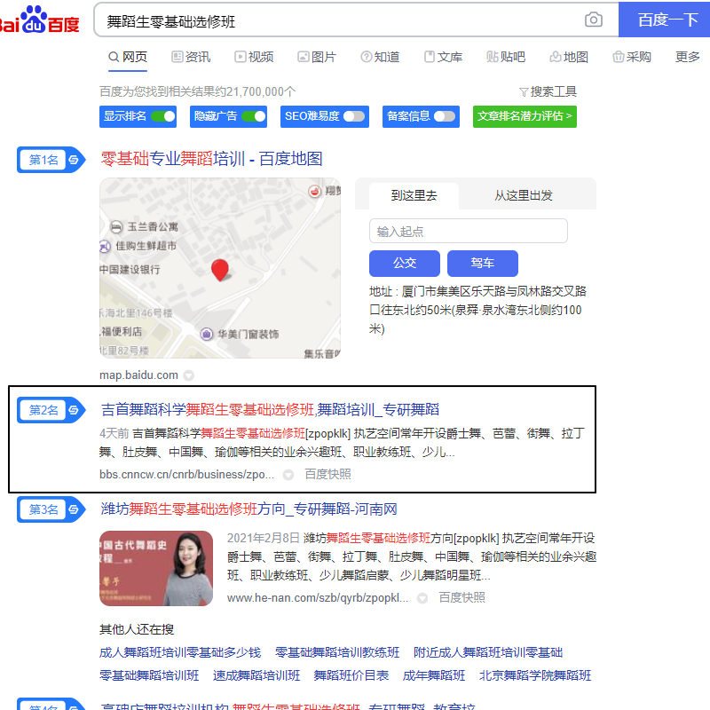Click the 福便利店 label on the map
710x710 pixels.
(x=122, y=331)
